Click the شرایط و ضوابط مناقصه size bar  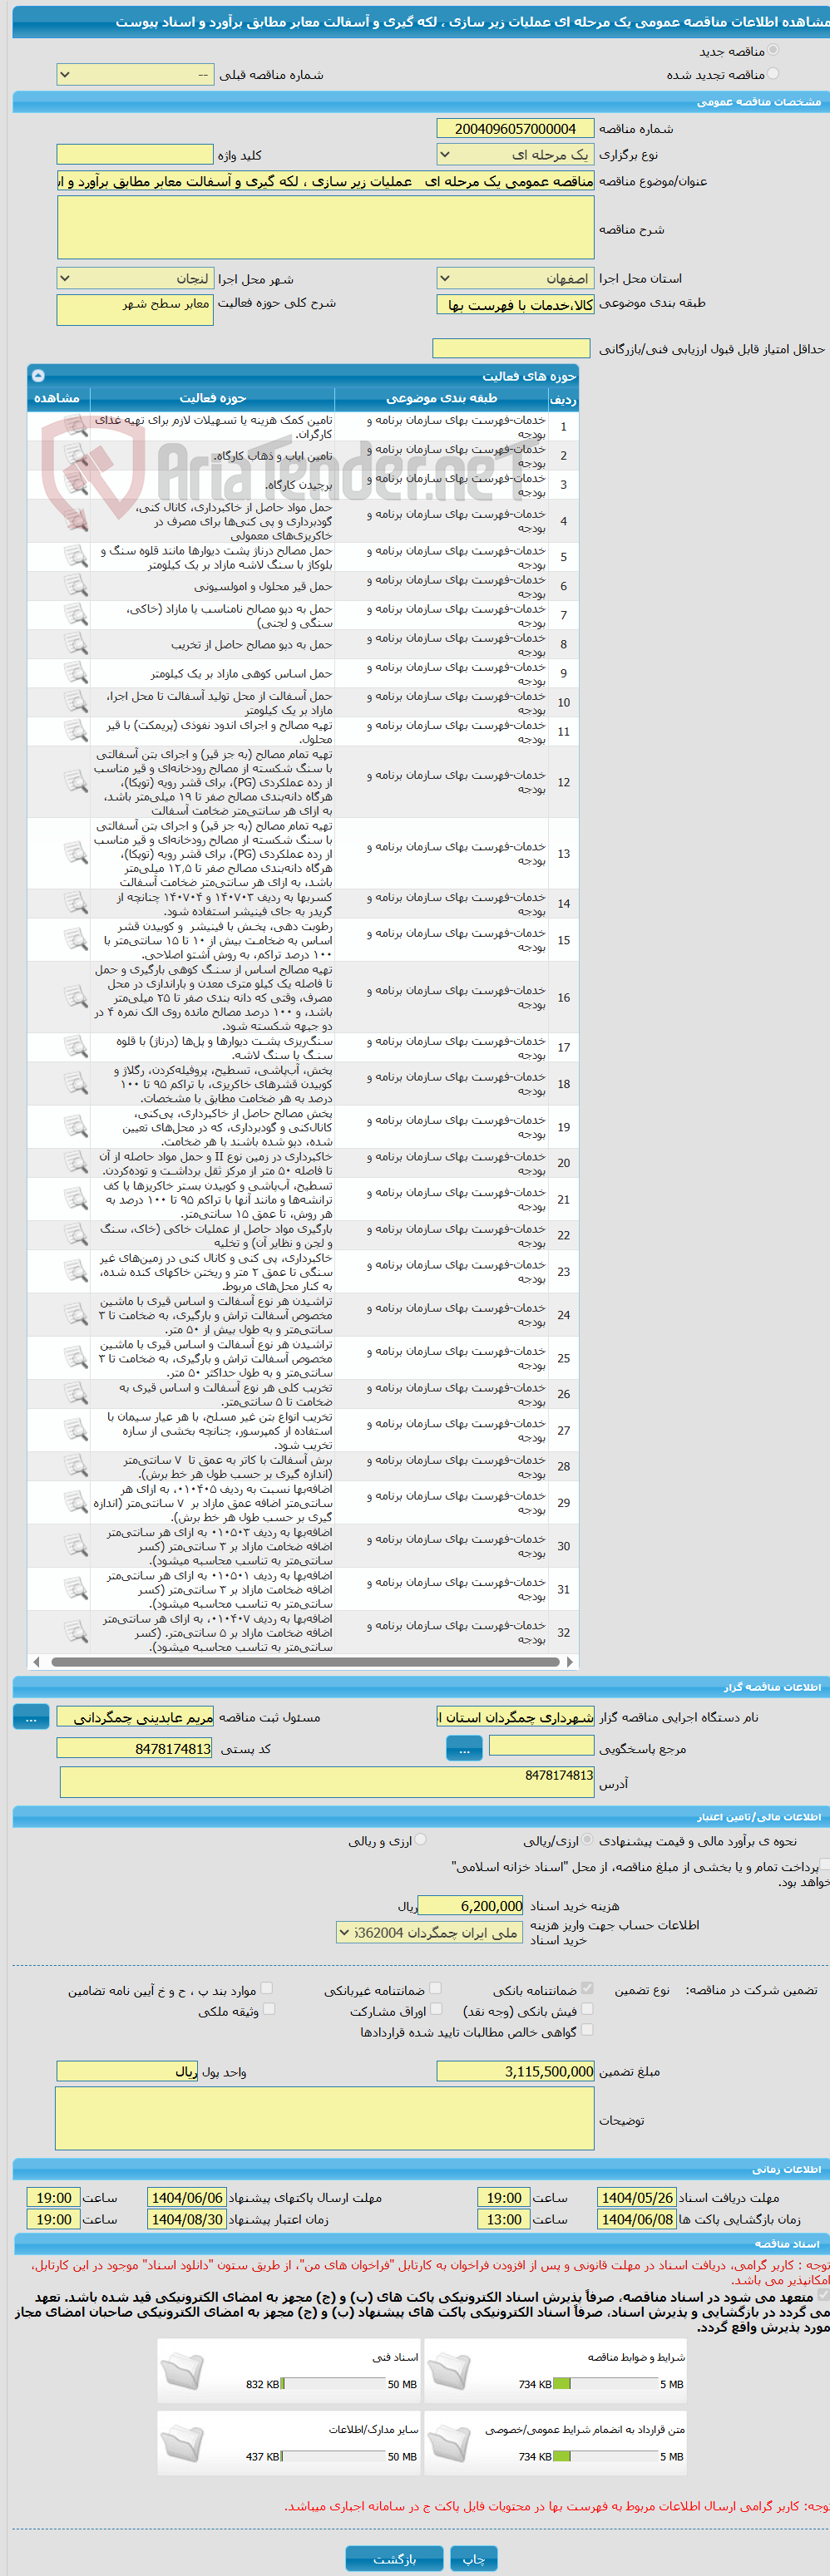point(605,2384)
